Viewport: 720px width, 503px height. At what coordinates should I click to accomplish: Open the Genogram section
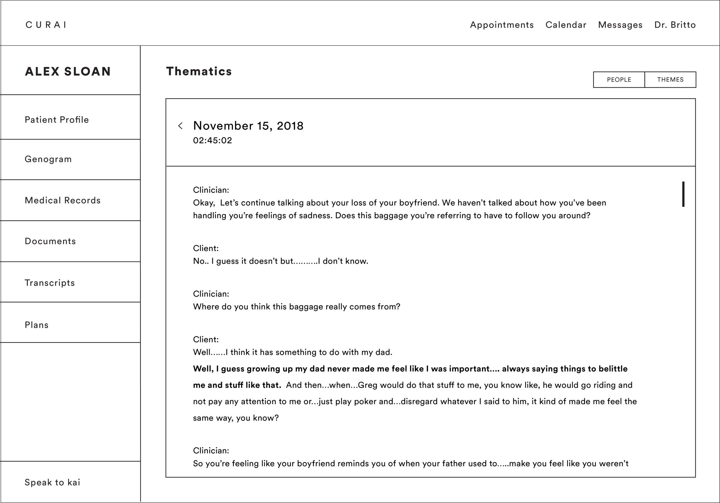click(48, 159)
